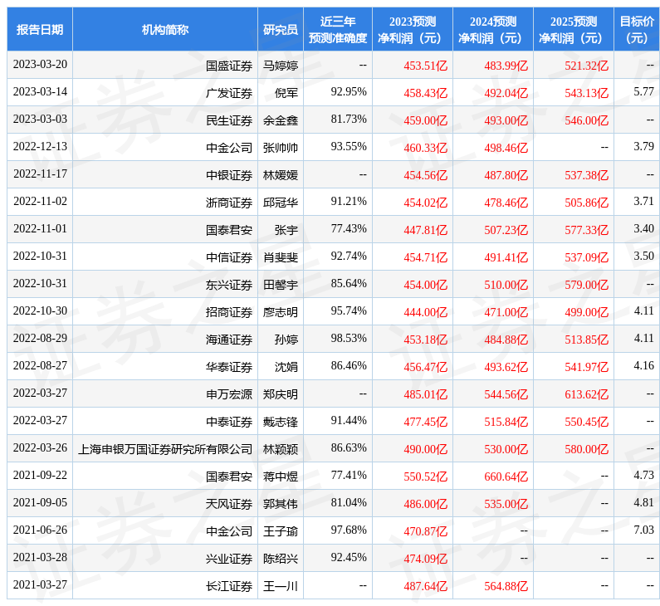Viewport: 660px width, 606px height.
Task: Select the value 474.09亿
Action: (426, 558)
